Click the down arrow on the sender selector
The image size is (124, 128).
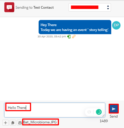(108, 9)
